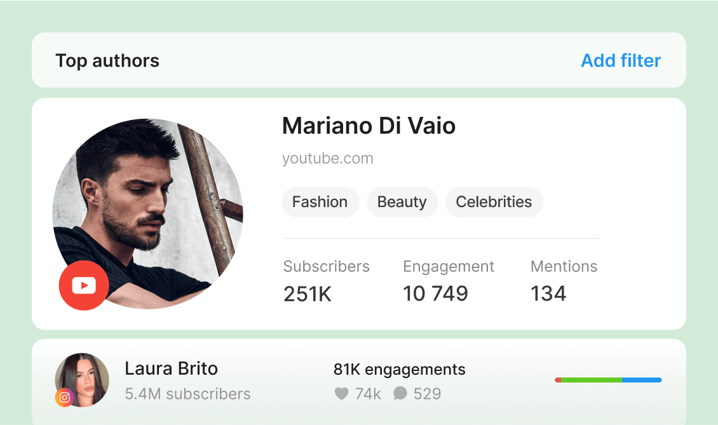Click the heart icon next to engagements
This screenshot has height=425, width=718.
(x=342, y=394)
